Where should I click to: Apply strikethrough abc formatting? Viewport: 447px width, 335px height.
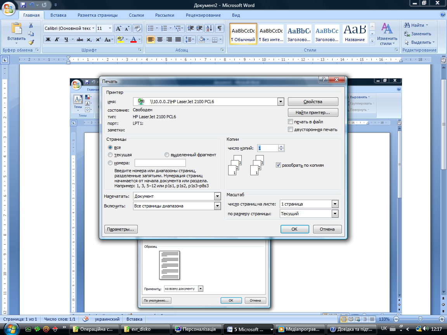pyautogui.click(x=80, y=39)
